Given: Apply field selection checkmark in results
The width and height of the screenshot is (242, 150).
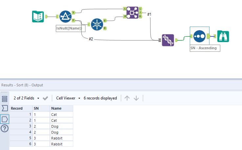Looking at the screenshot, I should click(45, 98).
